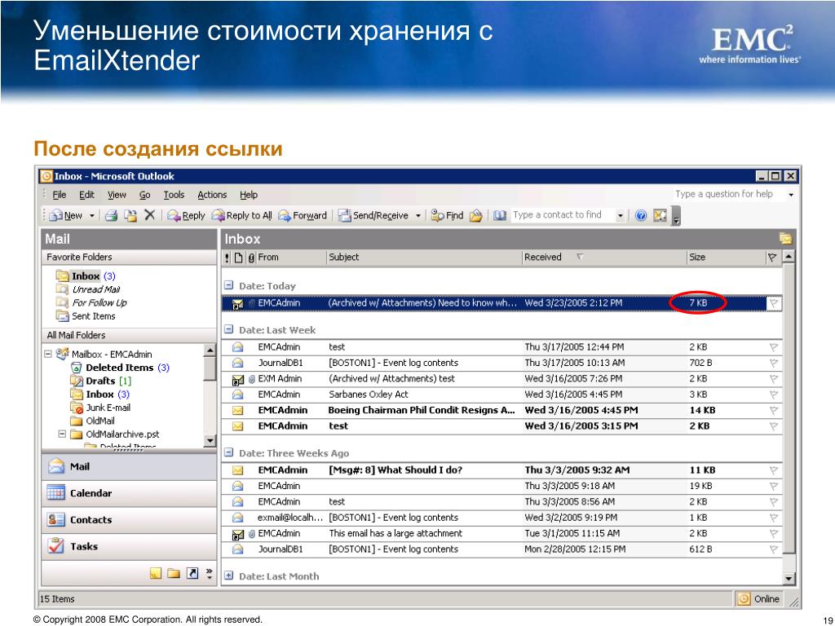Open the Go menu
Screen dimensions: 835x626
(x=145, y=195)
